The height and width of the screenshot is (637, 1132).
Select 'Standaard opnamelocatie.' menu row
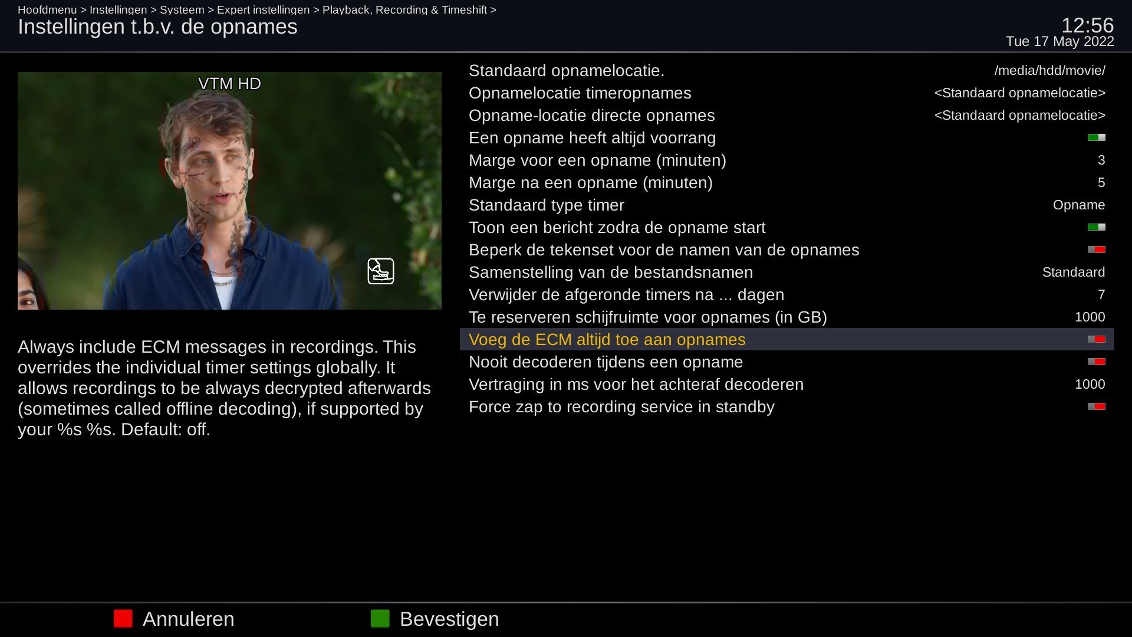tap(566, 71)
